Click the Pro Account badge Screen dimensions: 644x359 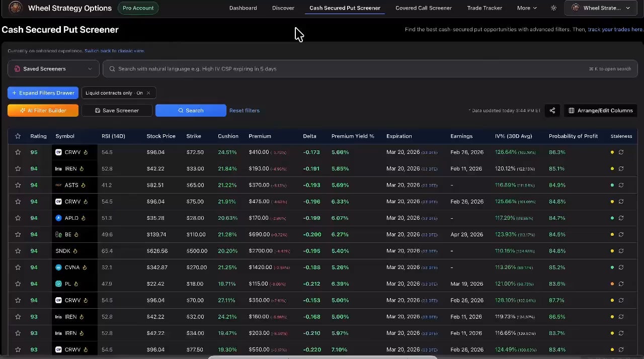(138, 8)
